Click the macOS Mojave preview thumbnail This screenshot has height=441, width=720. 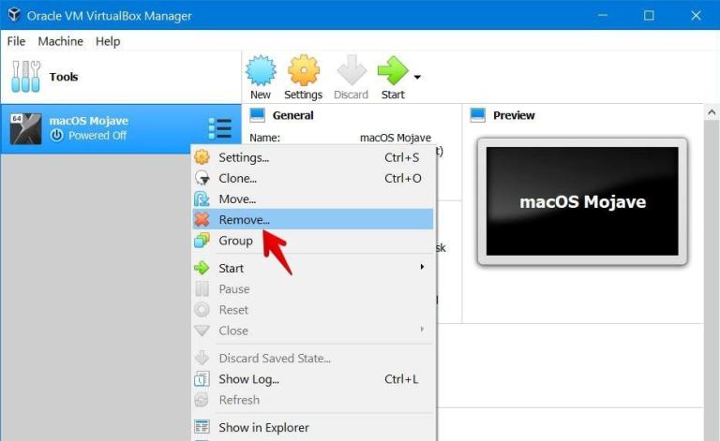[x=582, y=201]
